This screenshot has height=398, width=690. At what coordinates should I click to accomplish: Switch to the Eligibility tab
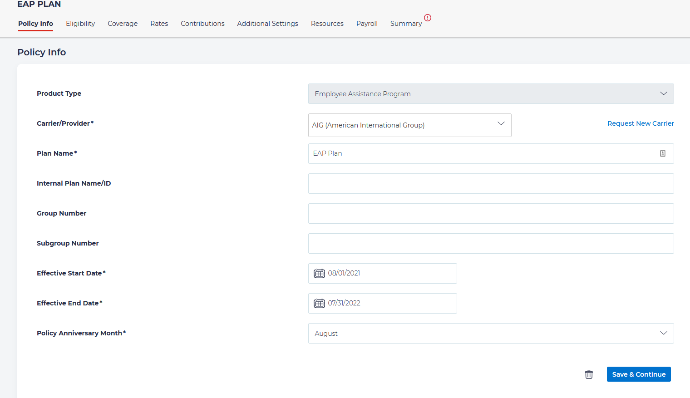coord(80,23)
